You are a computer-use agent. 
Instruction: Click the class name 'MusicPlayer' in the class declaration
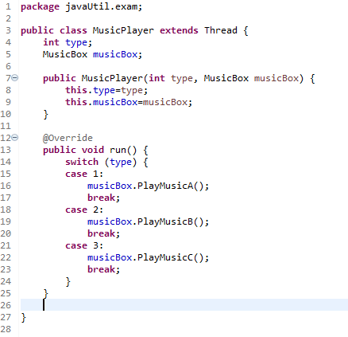[123, 31]
